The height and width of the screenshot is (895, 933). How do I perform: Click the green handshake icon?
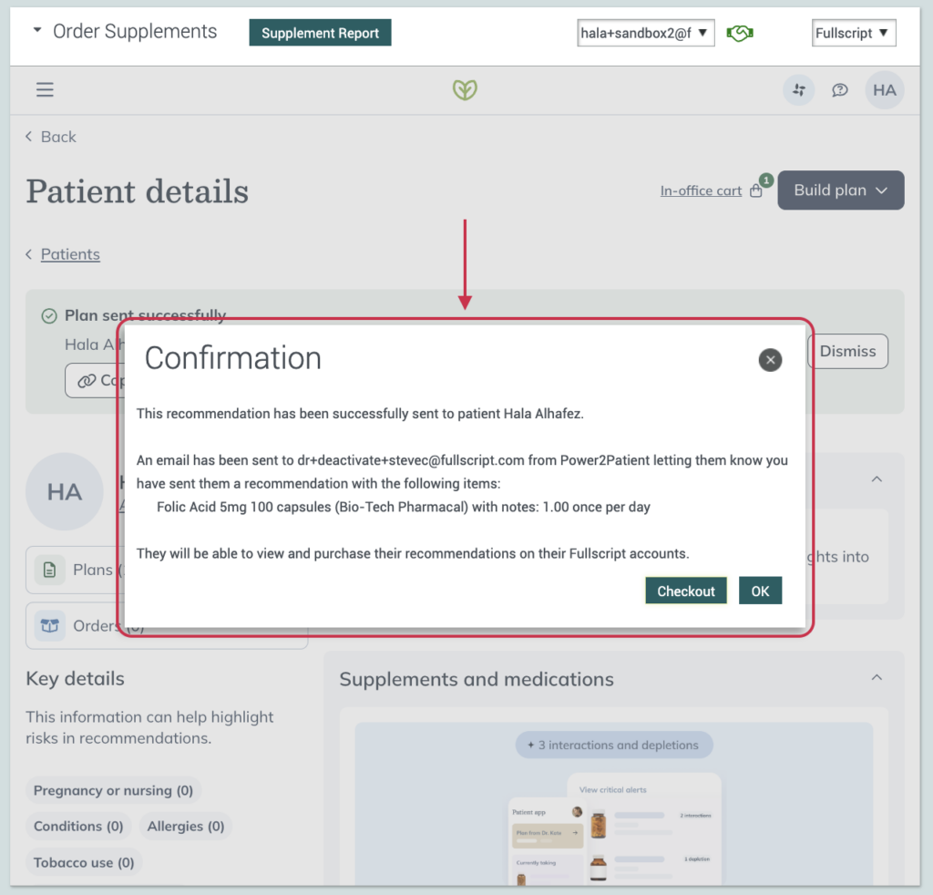(740, 33)
